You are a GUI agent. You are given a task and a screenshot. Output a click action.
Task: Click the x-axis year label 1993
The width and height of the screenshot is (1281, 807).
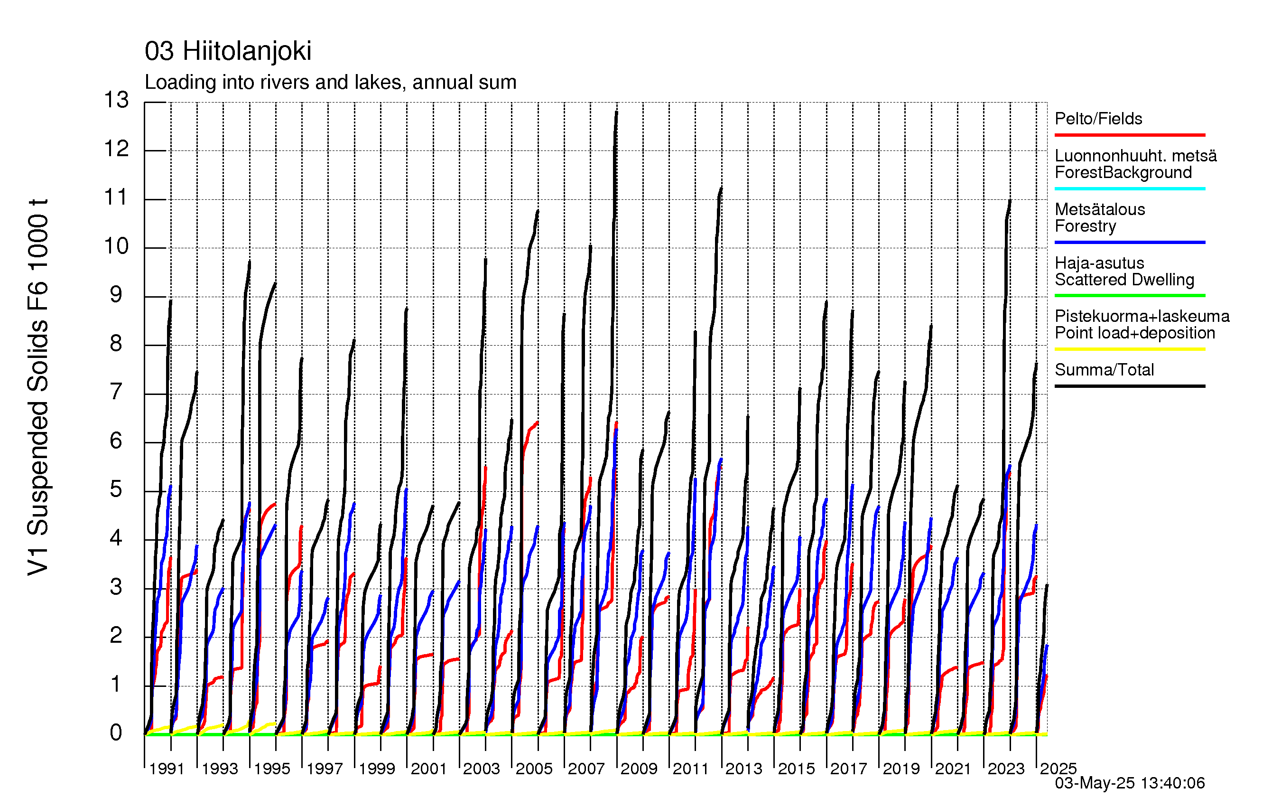point(220,769)
